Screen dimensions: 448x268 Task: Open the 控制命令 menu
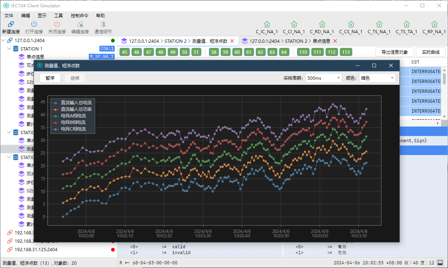(x=79, y=16)
